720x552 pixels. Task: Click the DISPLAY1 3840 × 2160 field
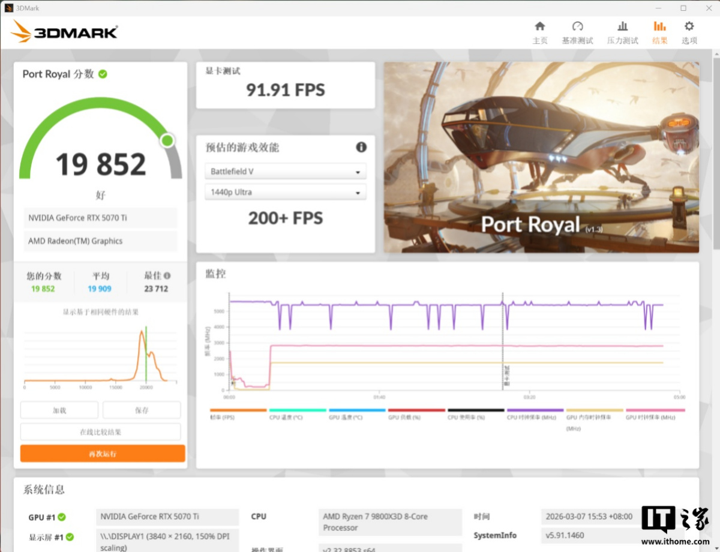click(167, 541)
